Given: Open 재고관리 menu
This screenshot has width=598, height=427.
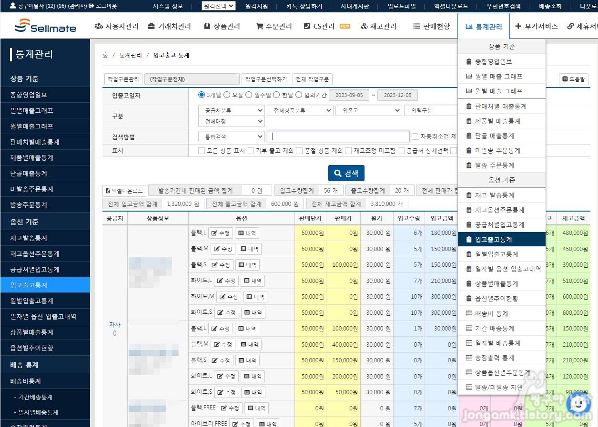Looking at the screenshot, I should pos(378,26).
